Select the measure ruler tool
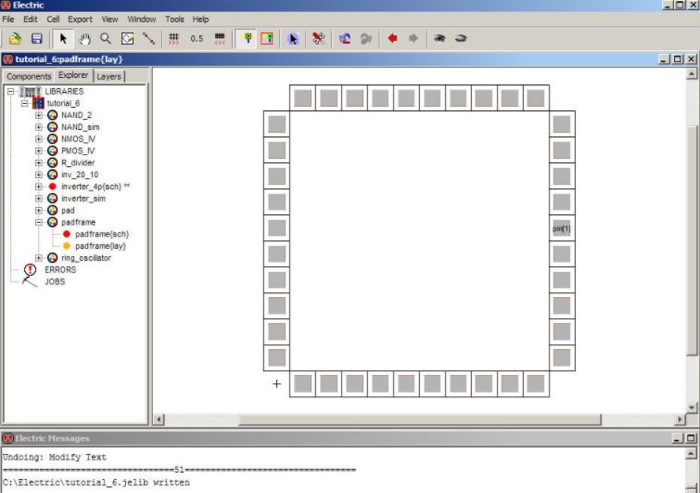Viewport: 700px width, 493px height. 148,39
